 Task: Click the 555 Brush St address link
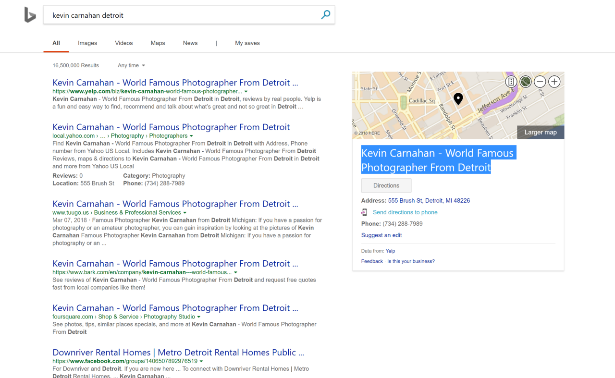click(429, 201)
